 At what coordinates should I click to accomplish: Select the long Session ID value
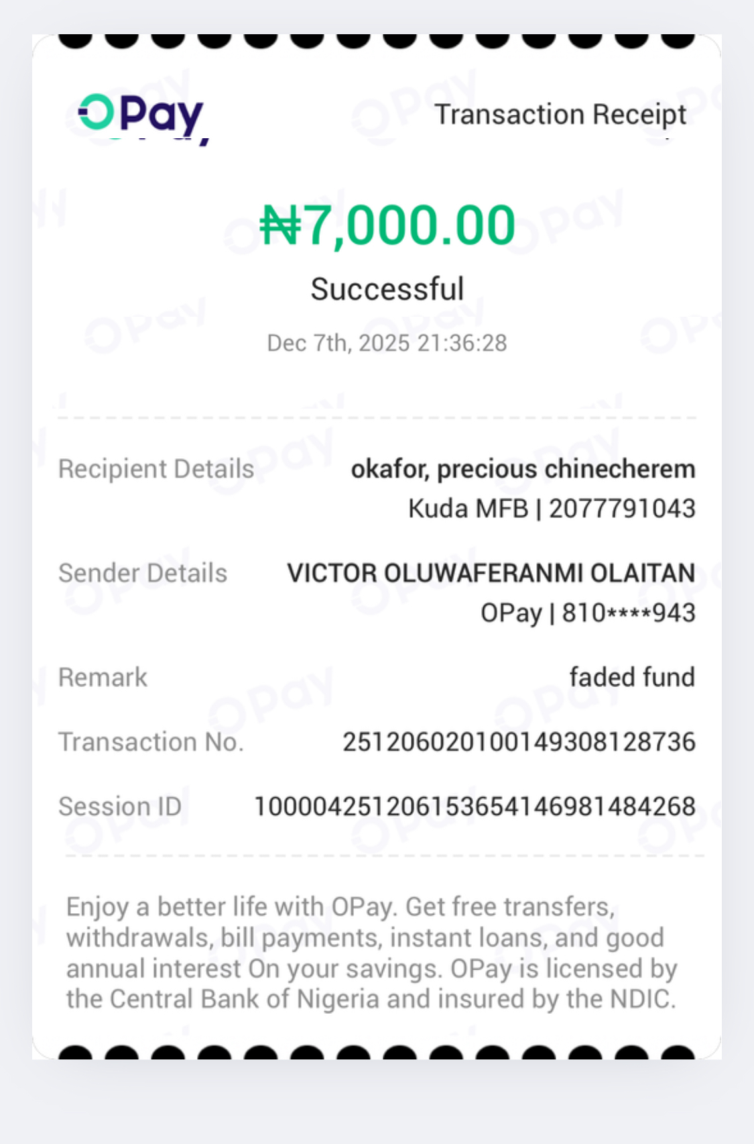pyautogui.click(x=475, y=807)
